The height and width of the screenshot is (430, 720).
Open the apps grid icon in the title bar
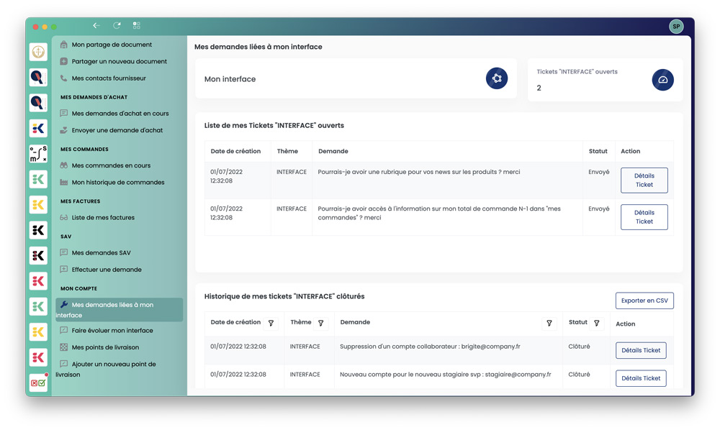[137, 26]
